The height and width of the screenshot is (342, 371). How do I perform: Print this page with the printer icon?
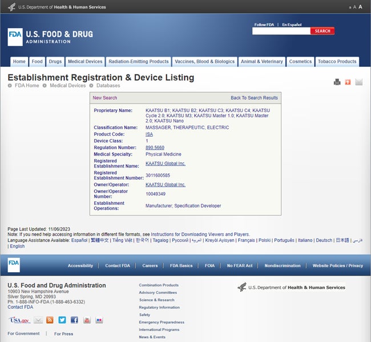(337, 82)
